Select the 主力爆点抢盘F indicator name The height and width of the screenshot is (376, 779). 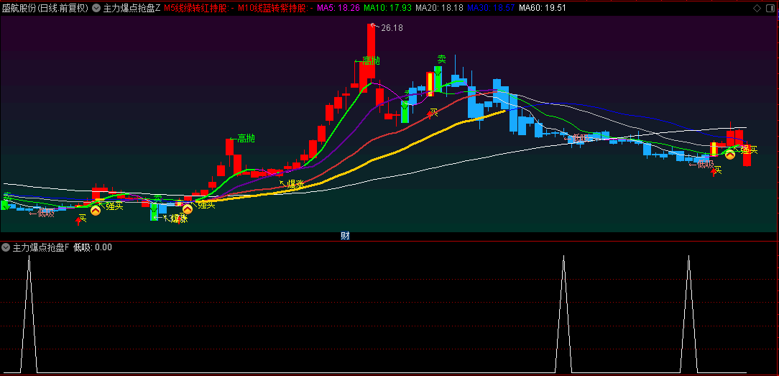coord(41,247)
